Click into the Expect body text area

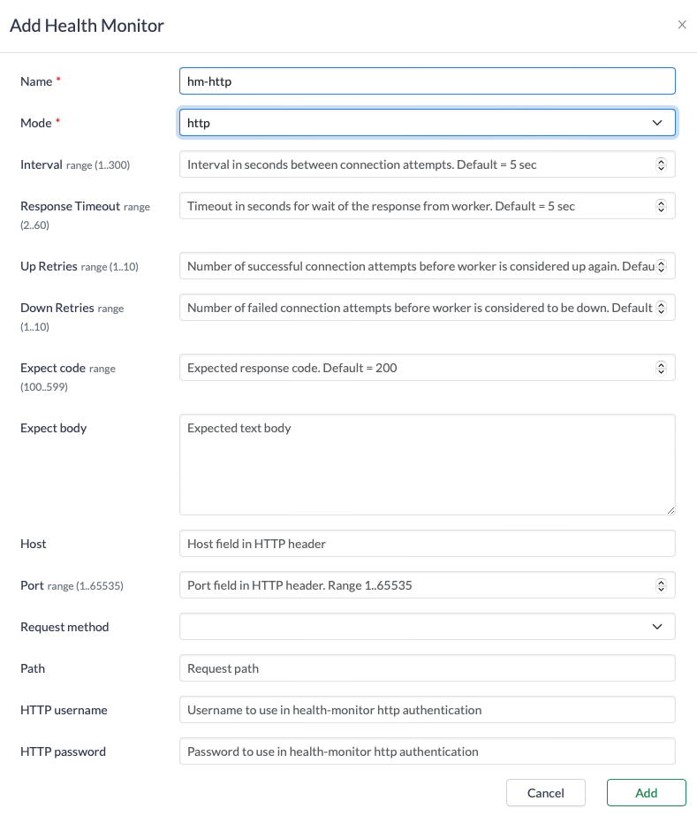427,464
